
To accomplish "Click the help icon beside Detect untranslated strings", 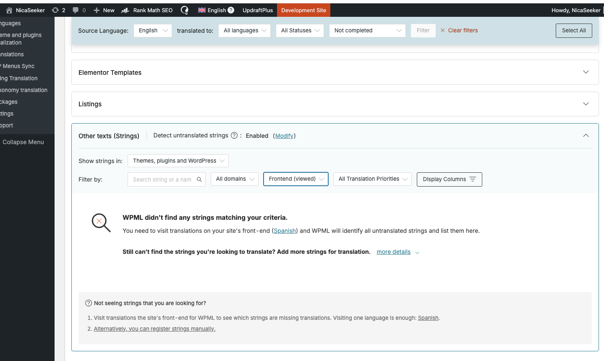I will pyautogui.click(x=234, y=135).
